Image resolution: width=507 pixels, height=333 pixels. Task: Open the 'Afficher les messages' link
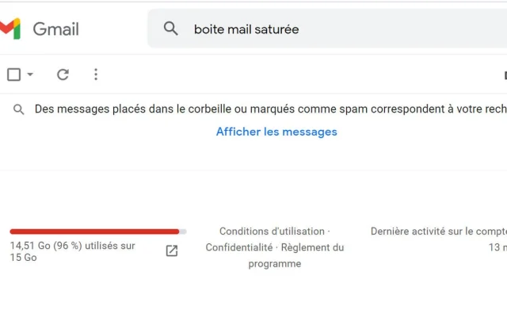click(x=276, y=132)
